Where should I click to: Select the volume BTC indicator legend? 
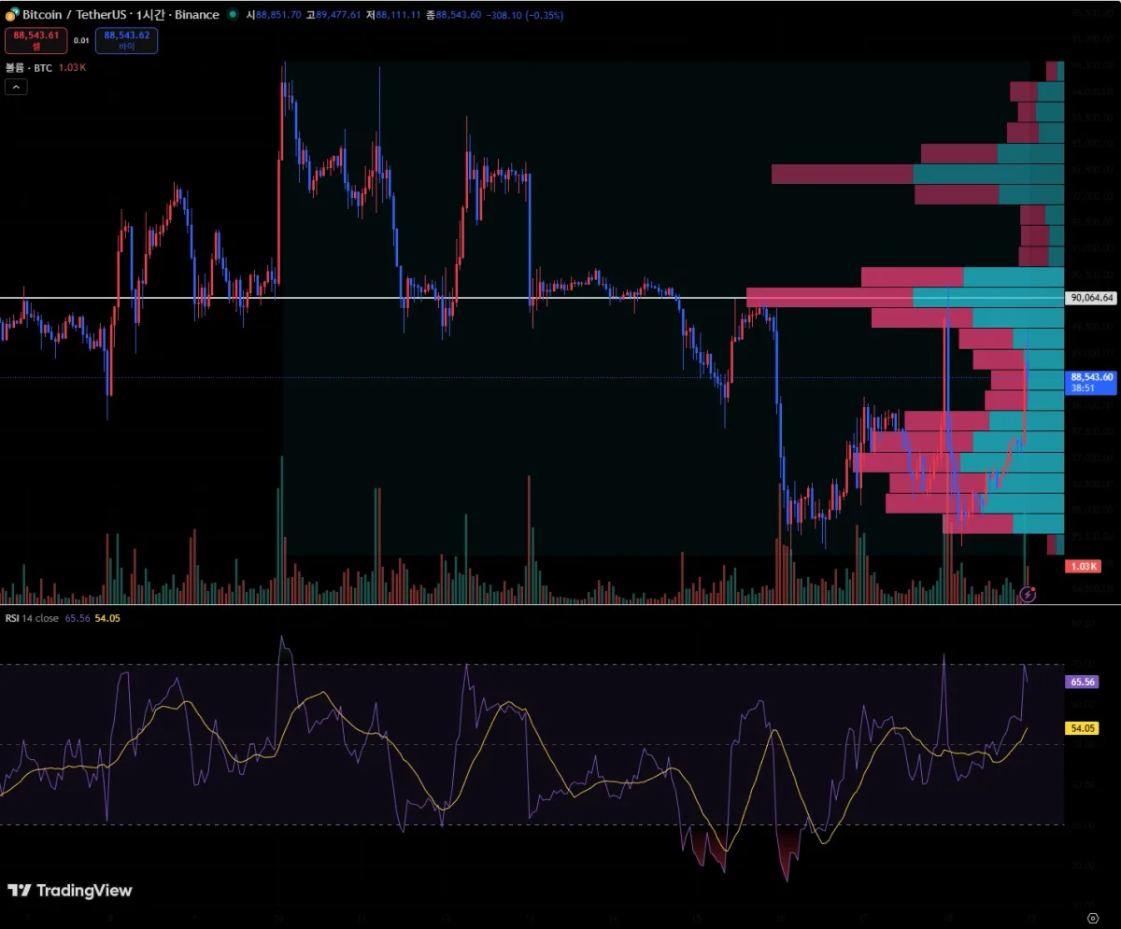pyautogui.click(x=29, y=68)
